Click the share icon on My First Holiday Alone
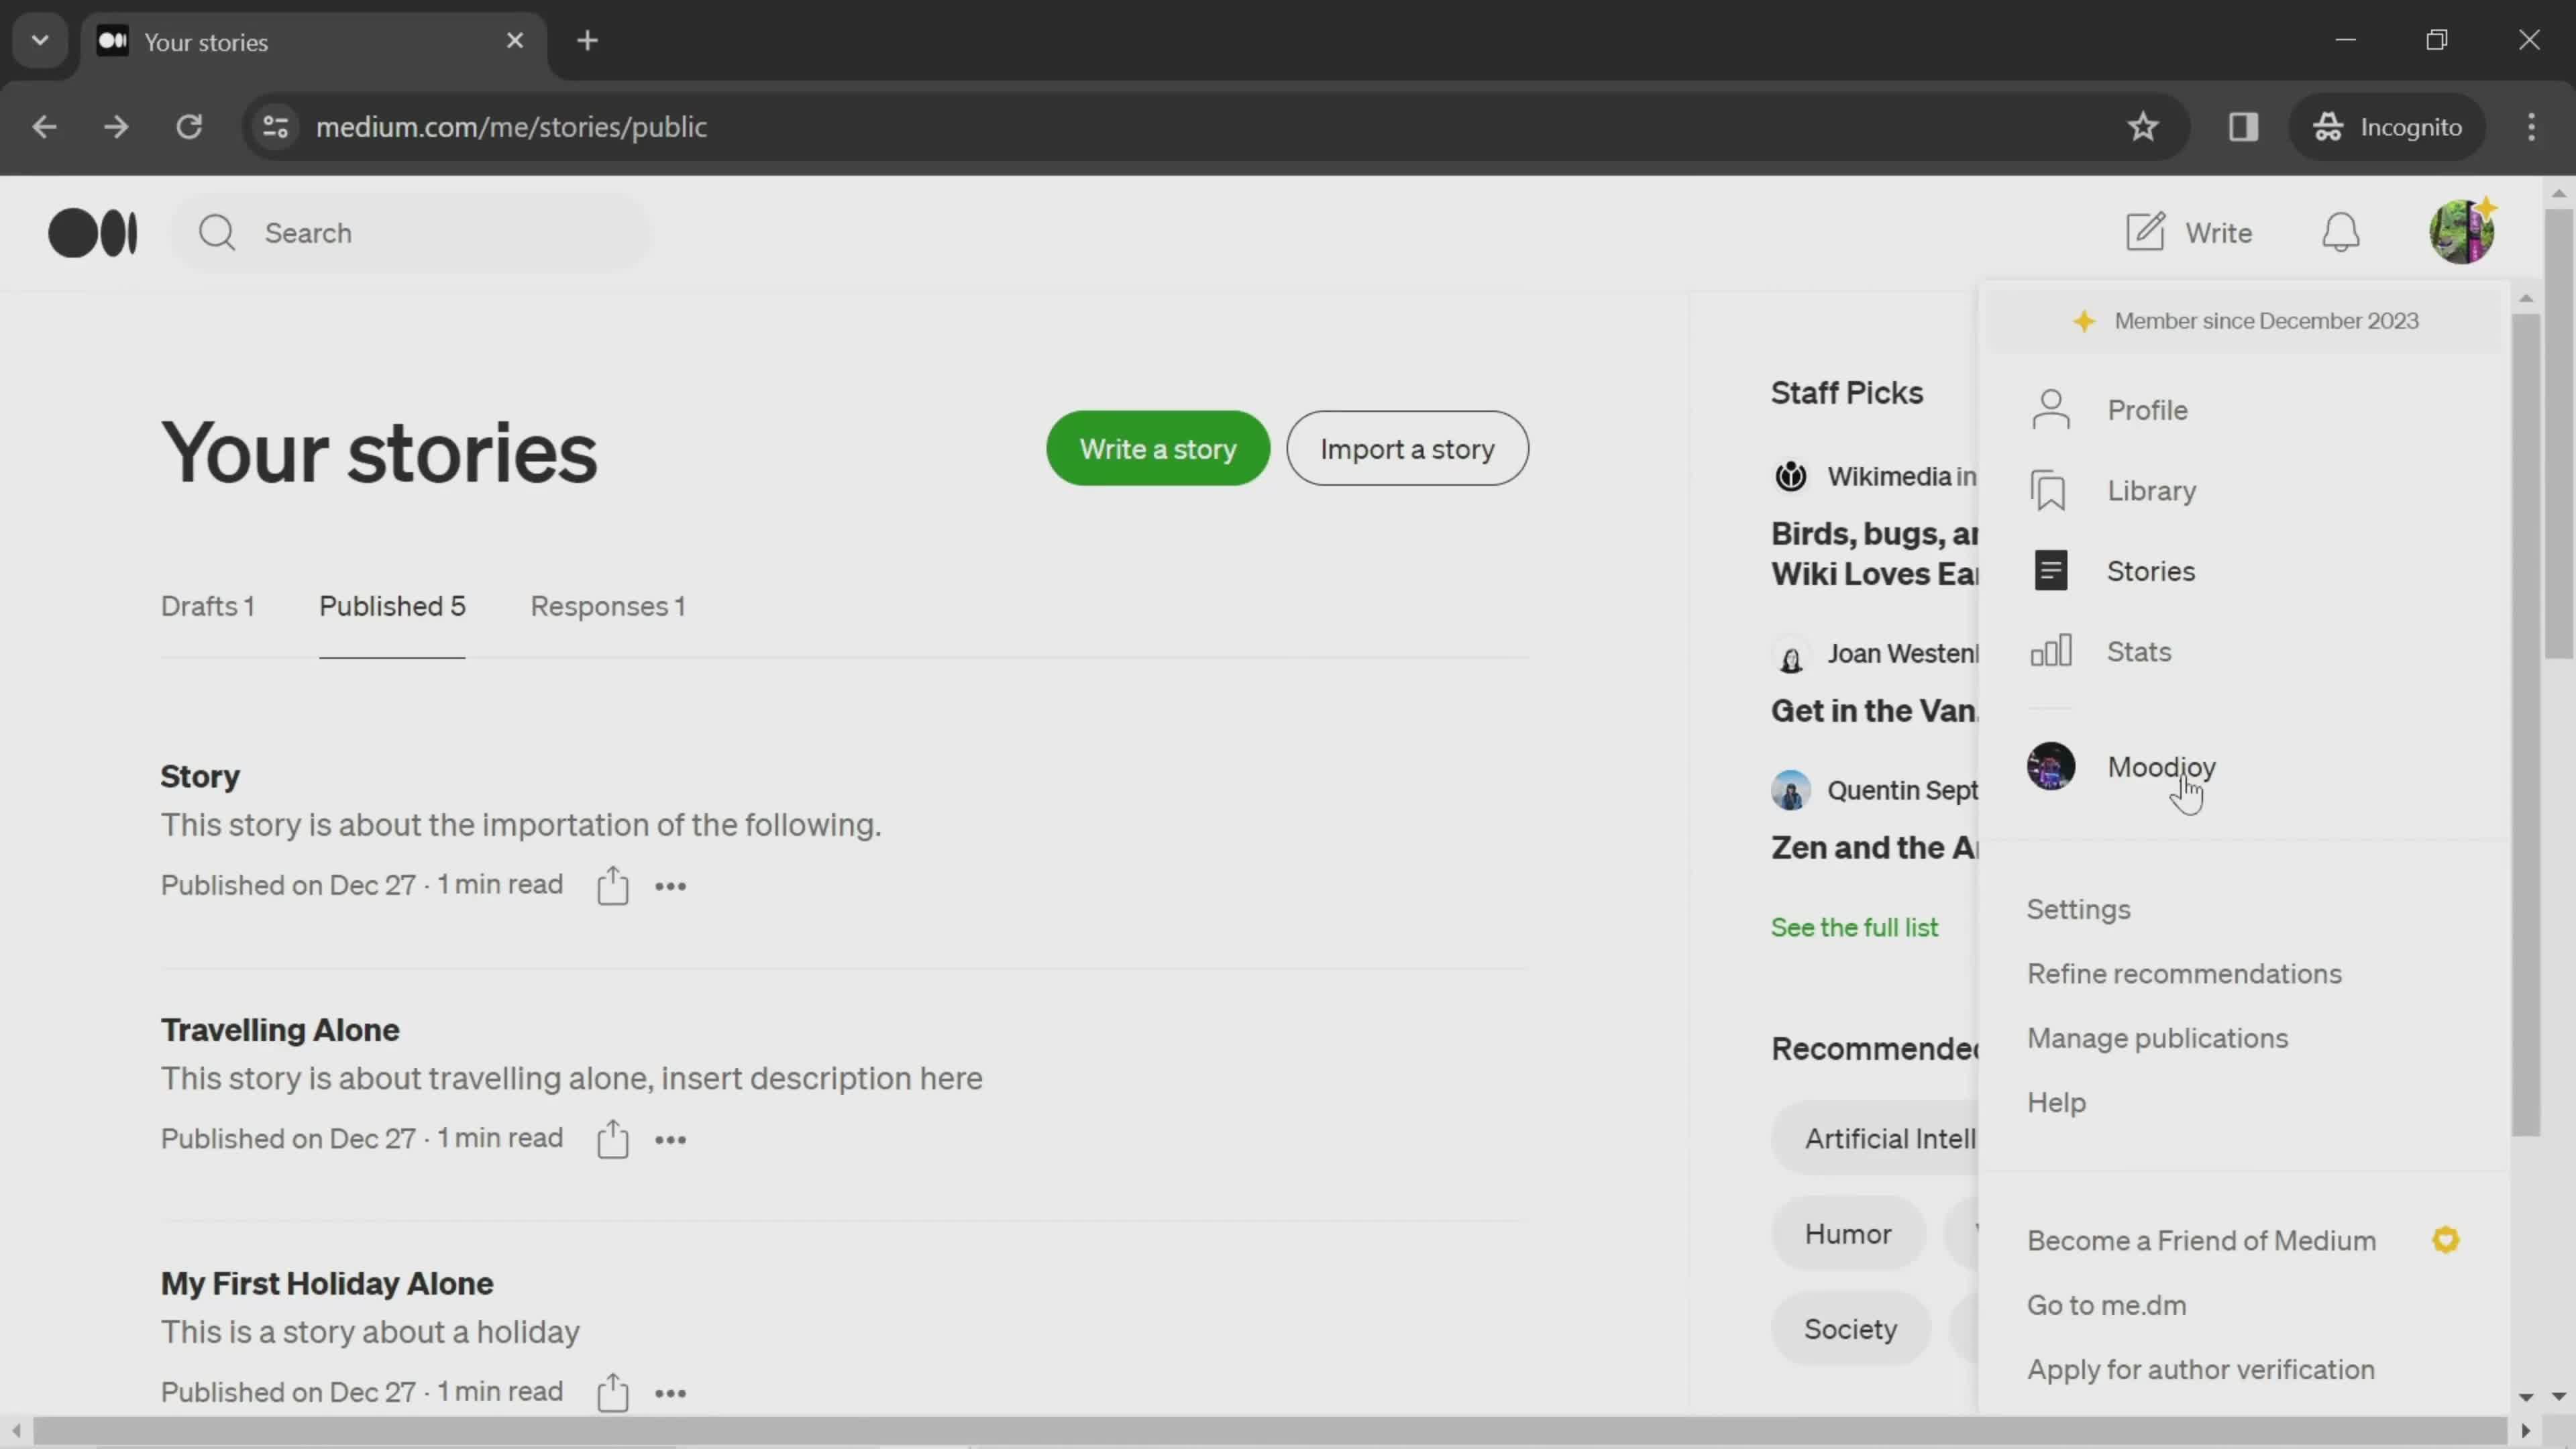This screenshot has height=1449, width=2576. pyautogui.click(x=612, y=1393)
